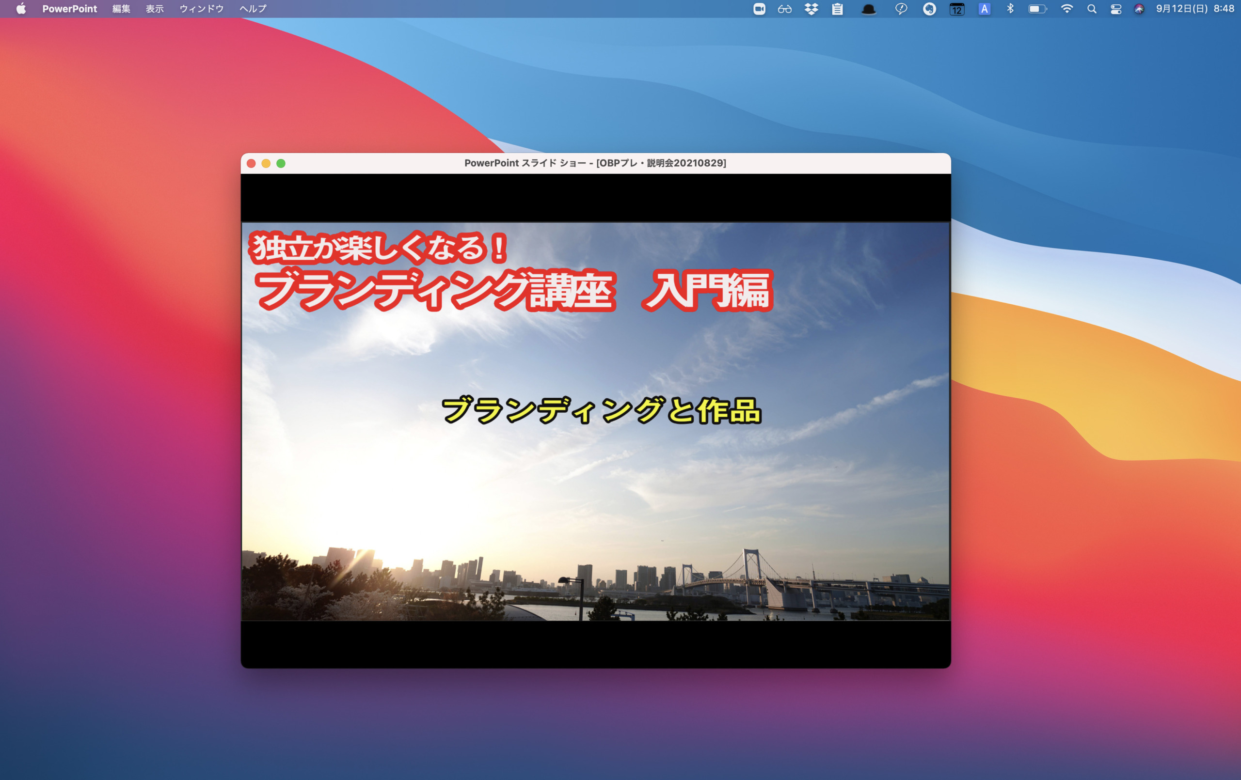Click the speech bubble exclamation icon
Image resolution: width=1241 pixels, height=780 pixels.
click(x=901, y=9)
